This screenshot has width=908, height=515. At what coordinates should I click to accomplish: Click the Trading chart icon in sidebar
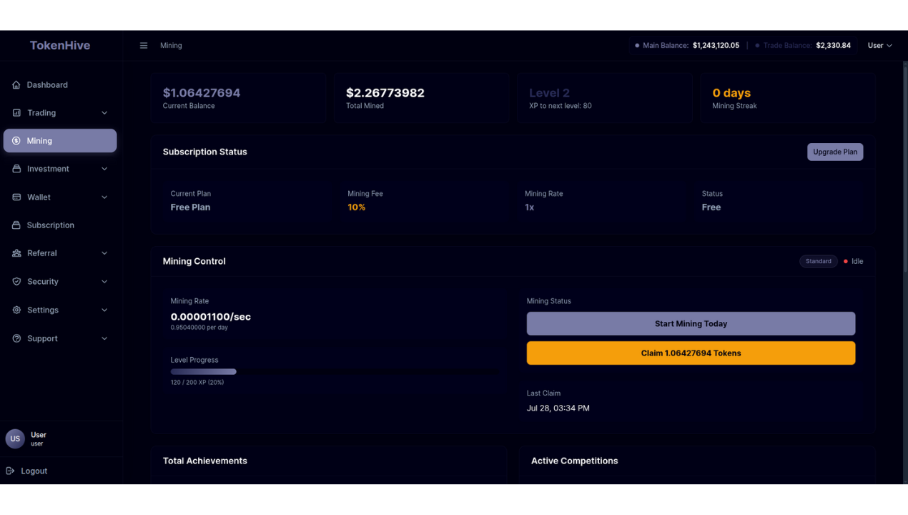[x=16, y=113]
